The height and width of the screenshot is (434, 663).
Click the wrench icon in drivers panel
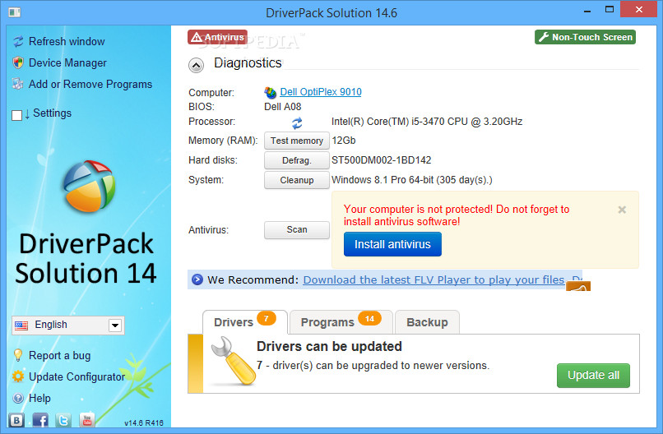coord(234,362)
